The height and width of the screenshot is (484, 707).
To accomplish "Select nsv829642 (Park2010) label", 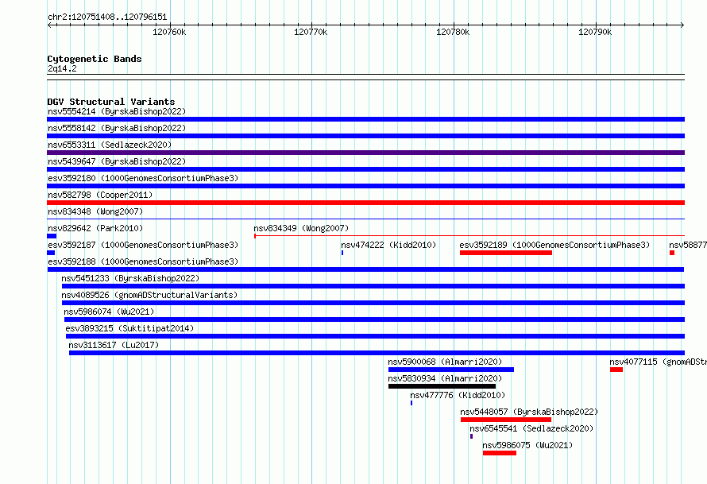I will (x=95, y=228).
